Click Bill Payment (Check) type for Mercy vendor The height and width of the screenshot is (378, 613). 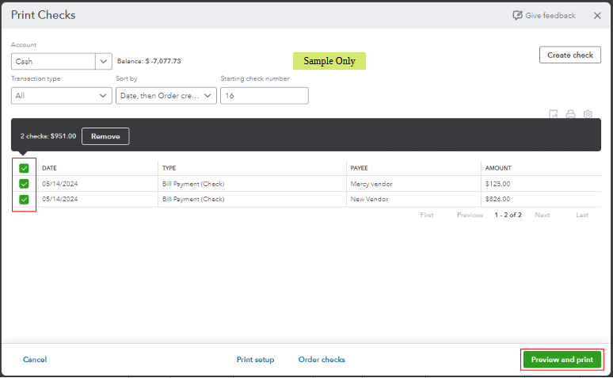pyautogui.click(x=193, y=184)
